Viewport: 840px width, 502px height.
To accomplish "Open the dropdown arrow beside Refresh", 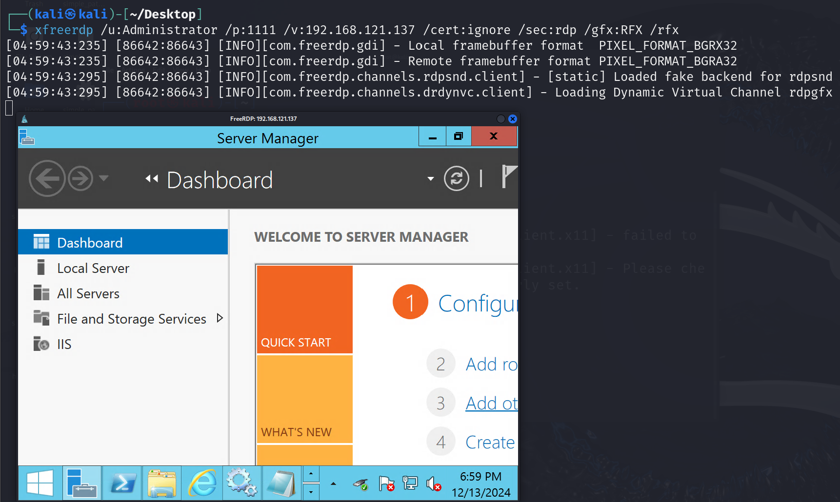I will pyautogui.click(x=430, y=179).
